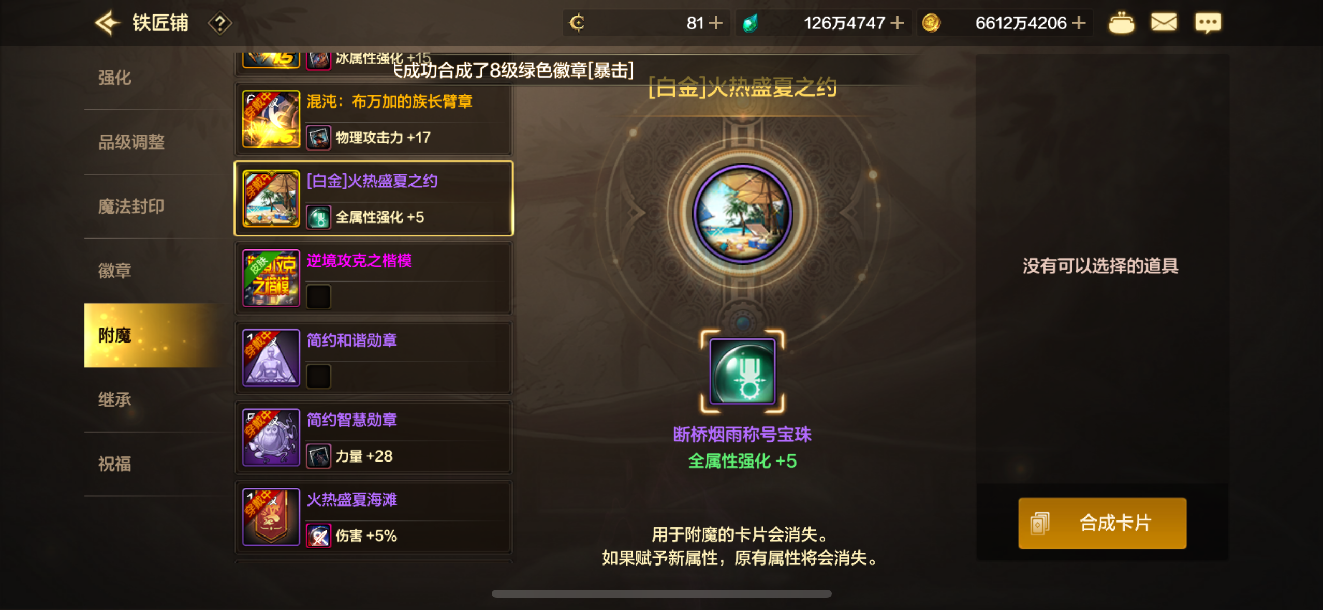Click the 合成卡片 button
The image size is (1323, 610).
[1102, 523]
